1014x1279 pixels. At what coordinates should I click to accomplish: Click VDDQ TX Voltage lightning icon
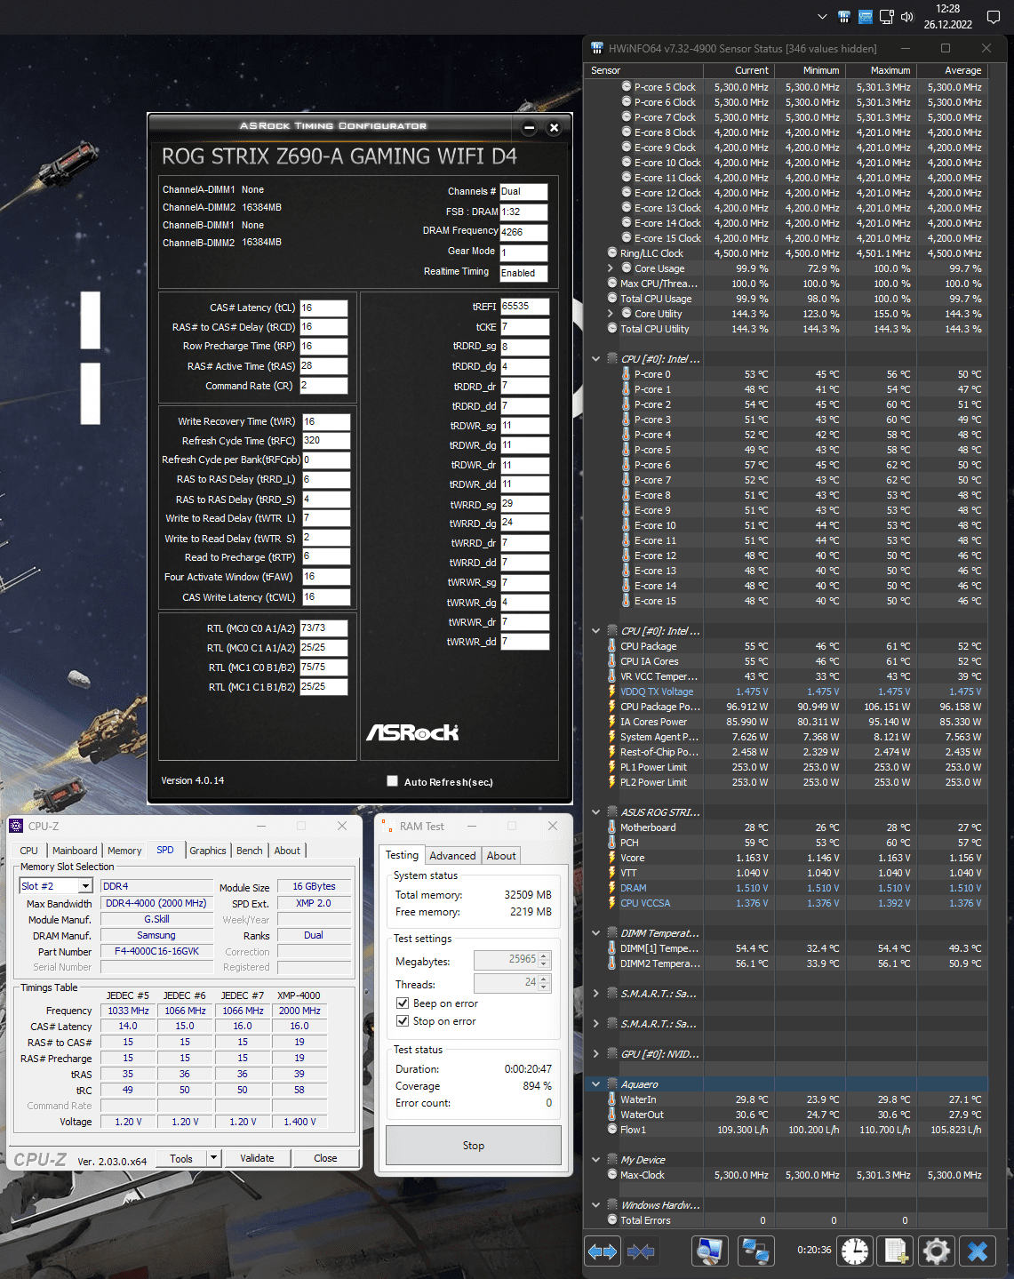point(611,691)
